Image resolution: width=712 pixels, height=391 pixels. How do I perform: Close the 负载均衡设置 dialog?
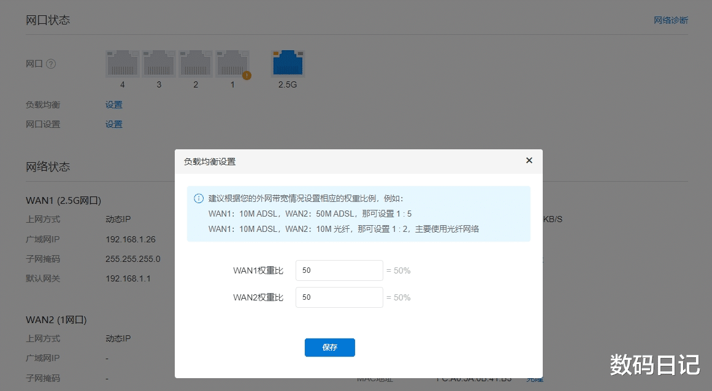(x=529, y=160)
